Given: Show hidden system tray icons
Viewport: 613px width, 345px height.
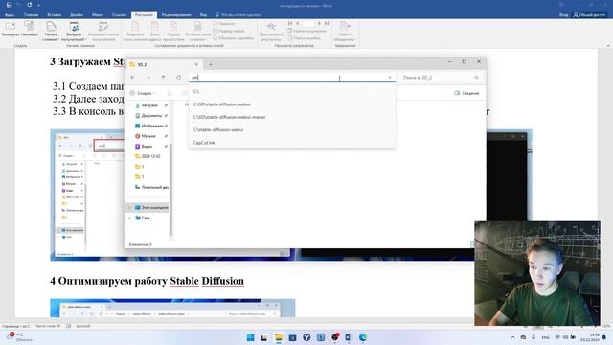Looking at the screenshot, I should [513, 337].
